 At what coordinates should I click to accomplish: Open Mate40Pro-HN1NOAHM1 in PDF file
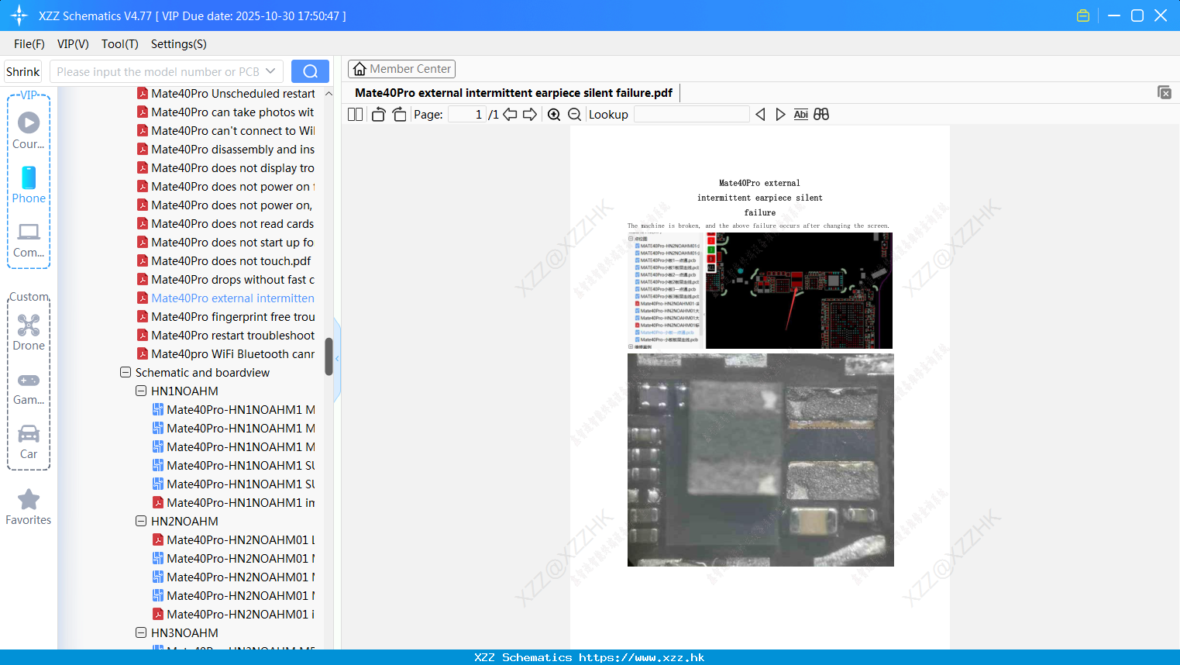(x=234, y=502)
